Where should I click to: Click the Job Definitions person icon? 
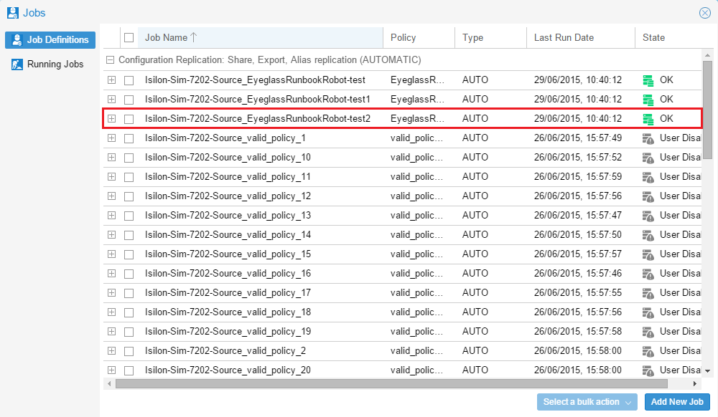[17, 39]
